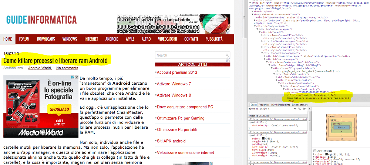
Task: Open VIDEOGIOCHI in the navigation bar
Action: click(x=168, y=39)
